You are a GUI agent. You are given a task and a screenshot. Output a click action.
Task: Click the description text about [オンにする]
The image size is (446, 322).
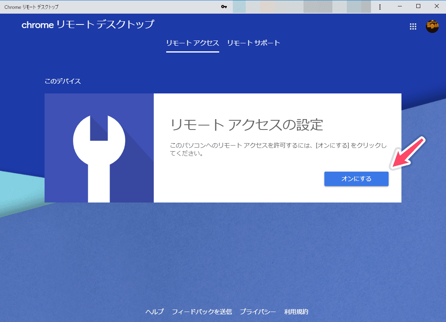point(278,149)
